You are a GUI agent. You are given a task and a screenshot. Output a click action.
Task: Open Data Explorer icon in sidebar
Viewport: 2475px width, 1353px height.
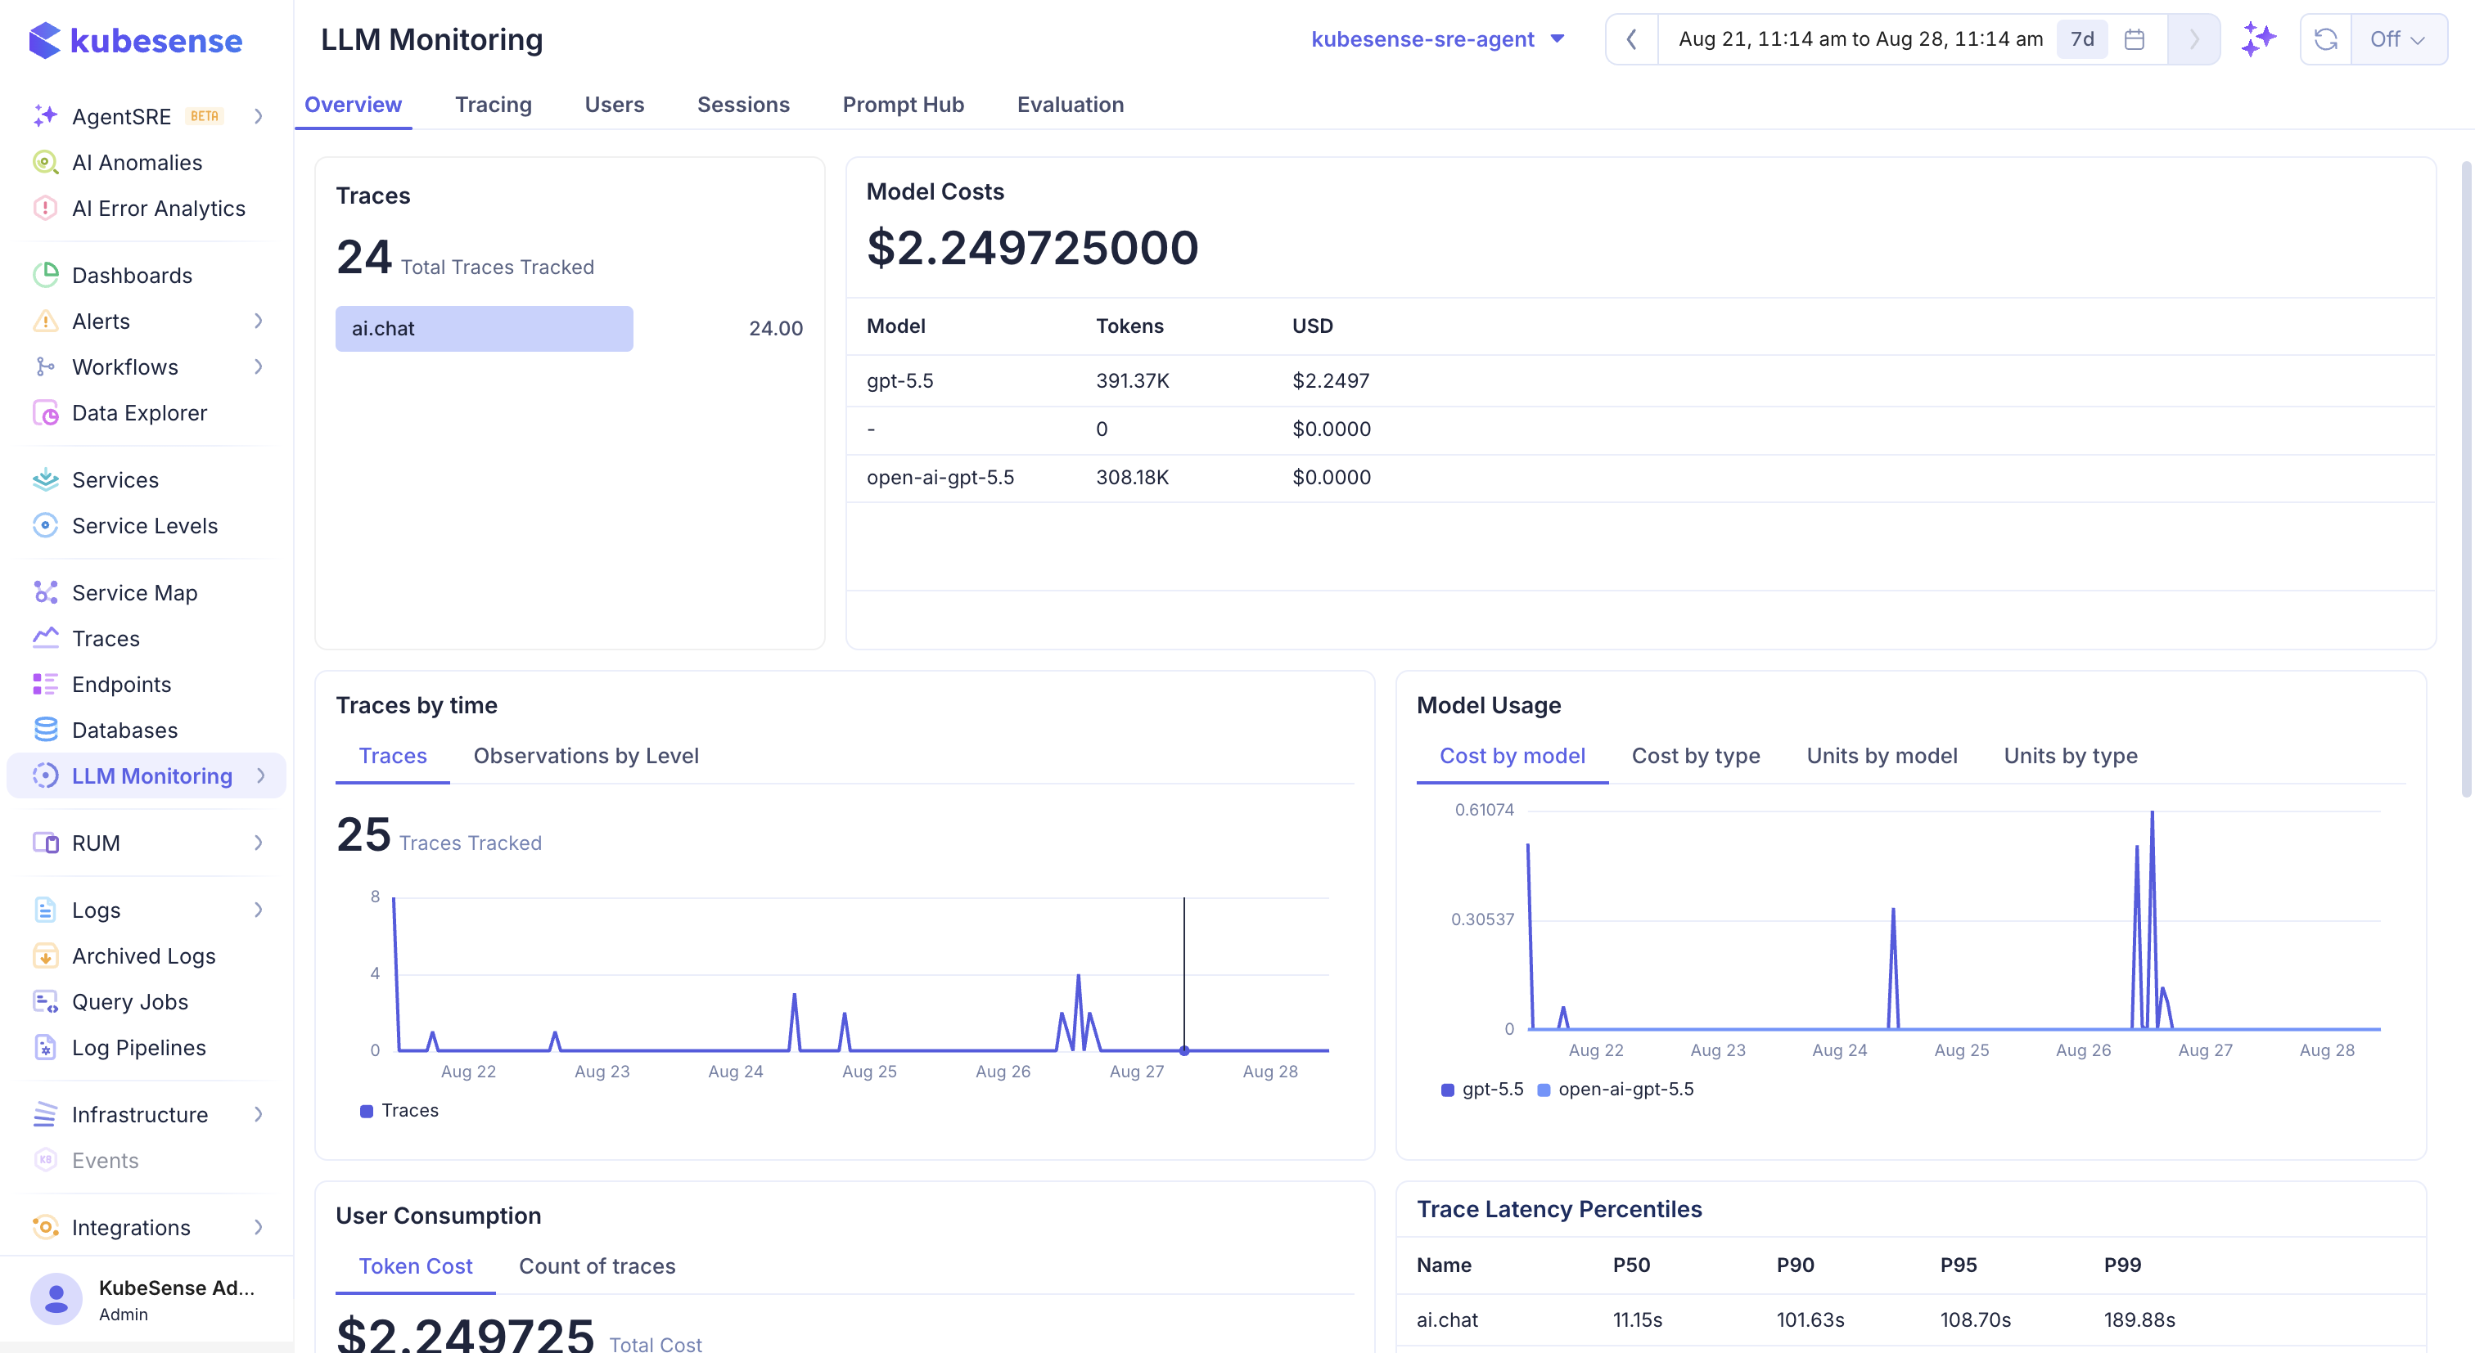click(45, 413)
